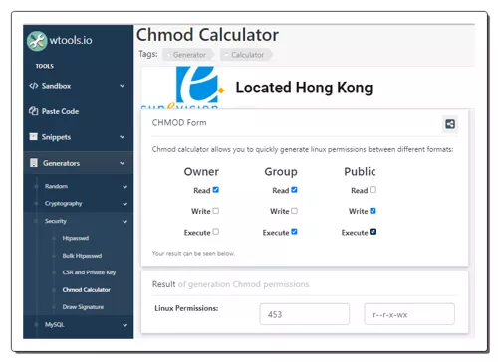Image resolution: width=498 pixels, height=362 pixels.
Task: Enable Owner Execute permission
Action: point(216,232)
